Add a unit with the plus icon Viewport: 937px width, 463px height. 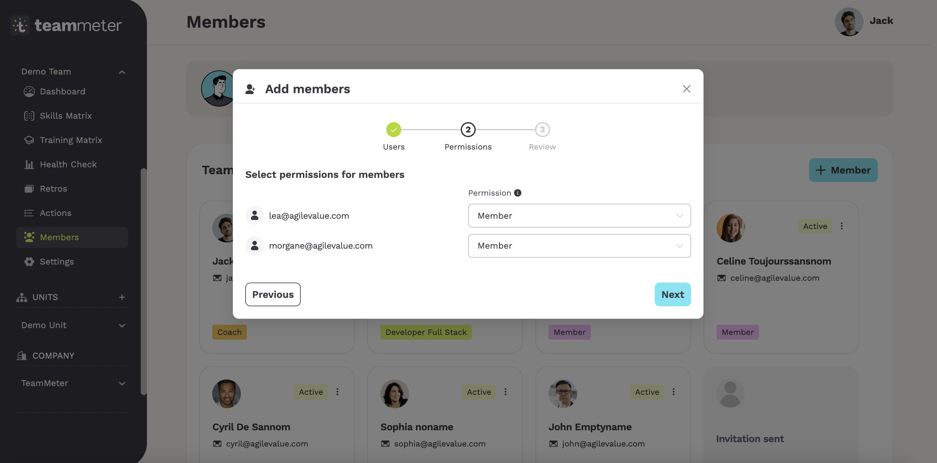click(122, 297)
